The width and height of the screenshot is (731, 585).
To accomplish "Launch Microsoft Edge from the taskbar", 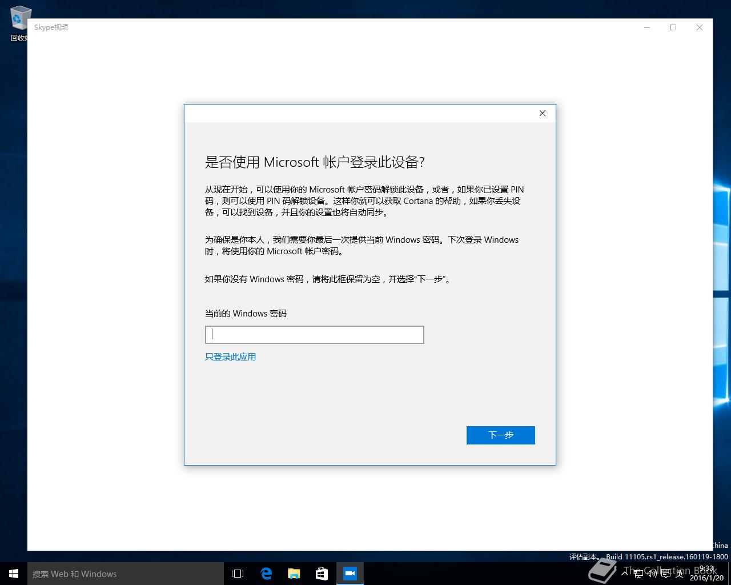I will pyautogui.click(x=266, y=574).
